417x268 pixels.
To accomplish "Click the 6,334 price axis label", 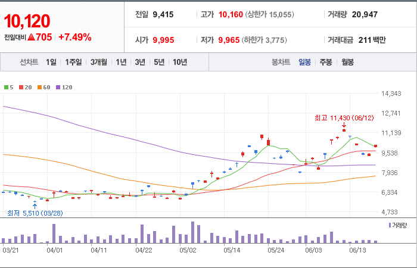I will pyautogui.click(x=390, y=192).
